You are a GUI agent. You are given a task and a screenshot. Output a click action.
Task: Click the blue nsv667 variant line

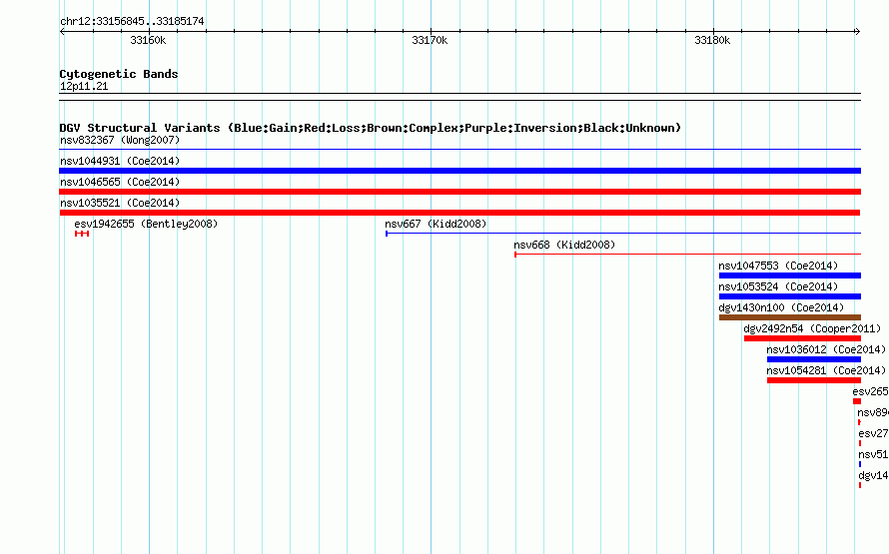[x=623, y=234]
